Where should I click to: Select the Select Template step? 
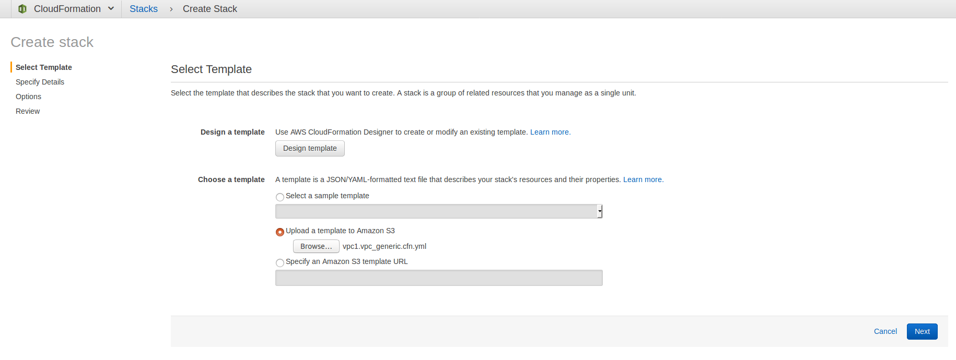(44, 67)
